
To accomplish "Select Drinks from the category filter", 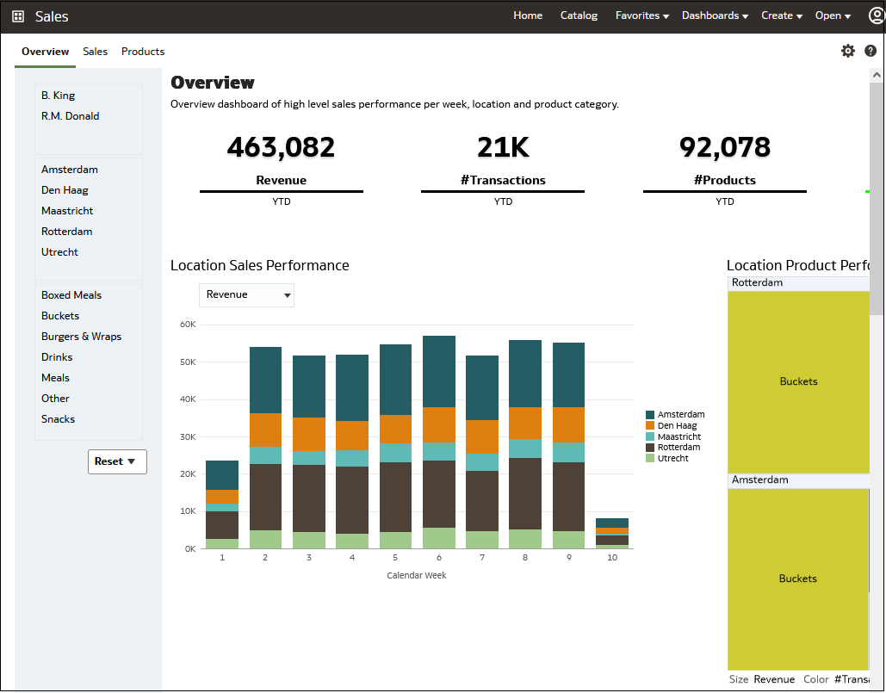I will tap(56, 356).
